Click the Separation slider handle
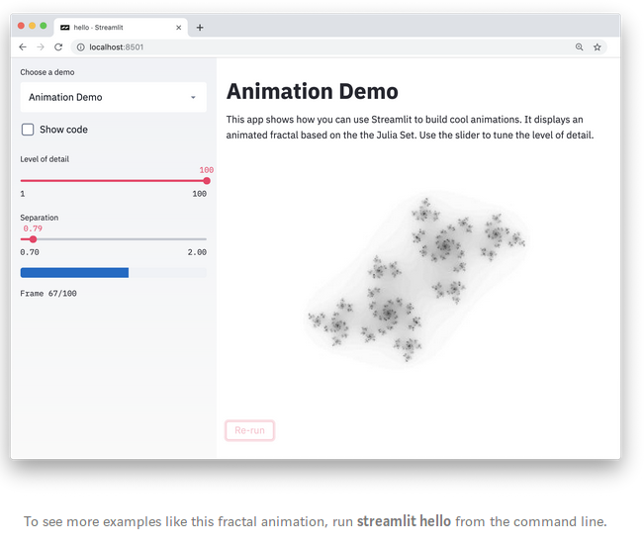644x547 pixels. click(x=33, y=239)
